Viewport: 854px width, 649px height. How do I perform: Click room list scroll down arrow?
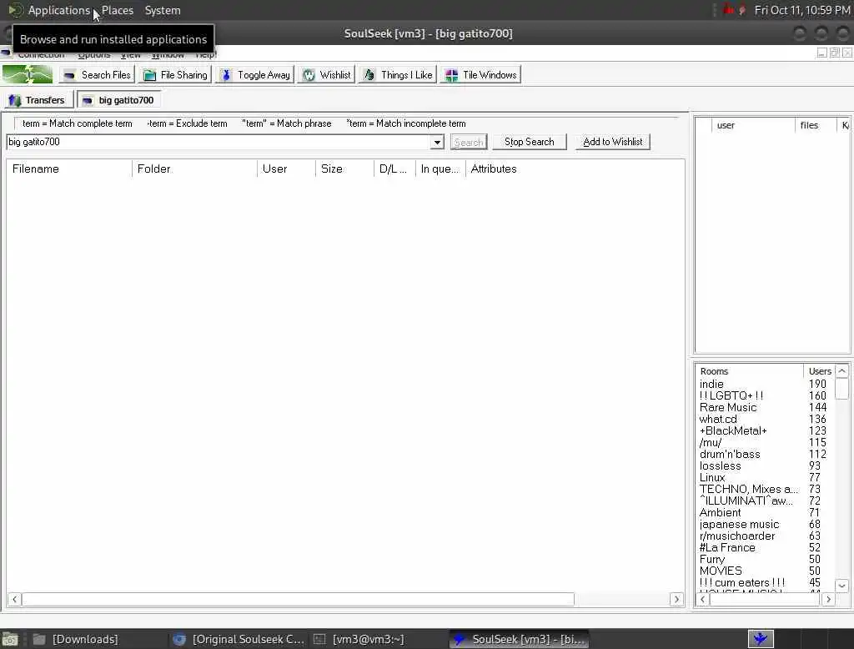tap(842, 586)
